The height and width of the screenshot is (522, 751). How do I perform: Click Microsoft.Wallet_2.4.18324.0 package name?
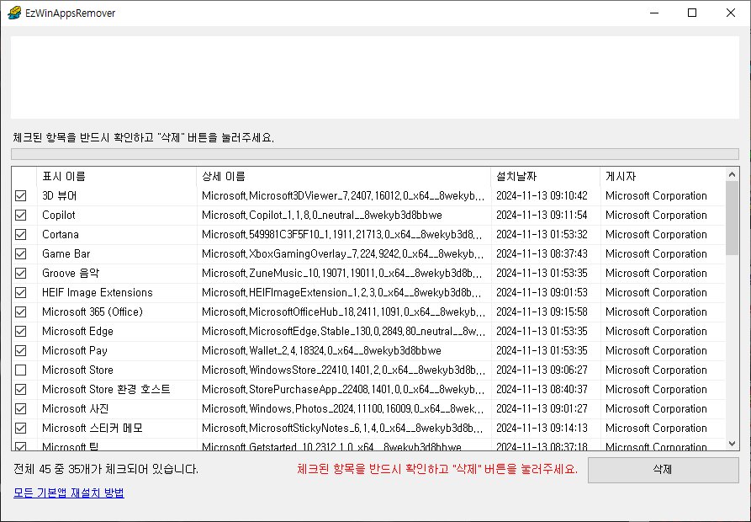tap(321, 351)
